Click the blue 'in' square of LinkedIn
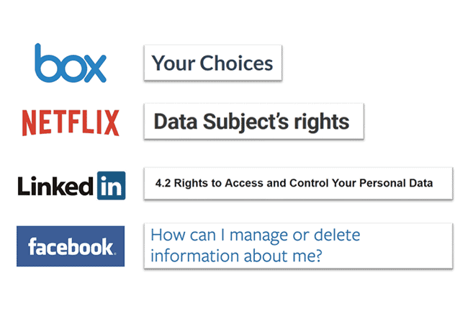The height and width of the screenshot is (314, 468). tap(111, 184)
